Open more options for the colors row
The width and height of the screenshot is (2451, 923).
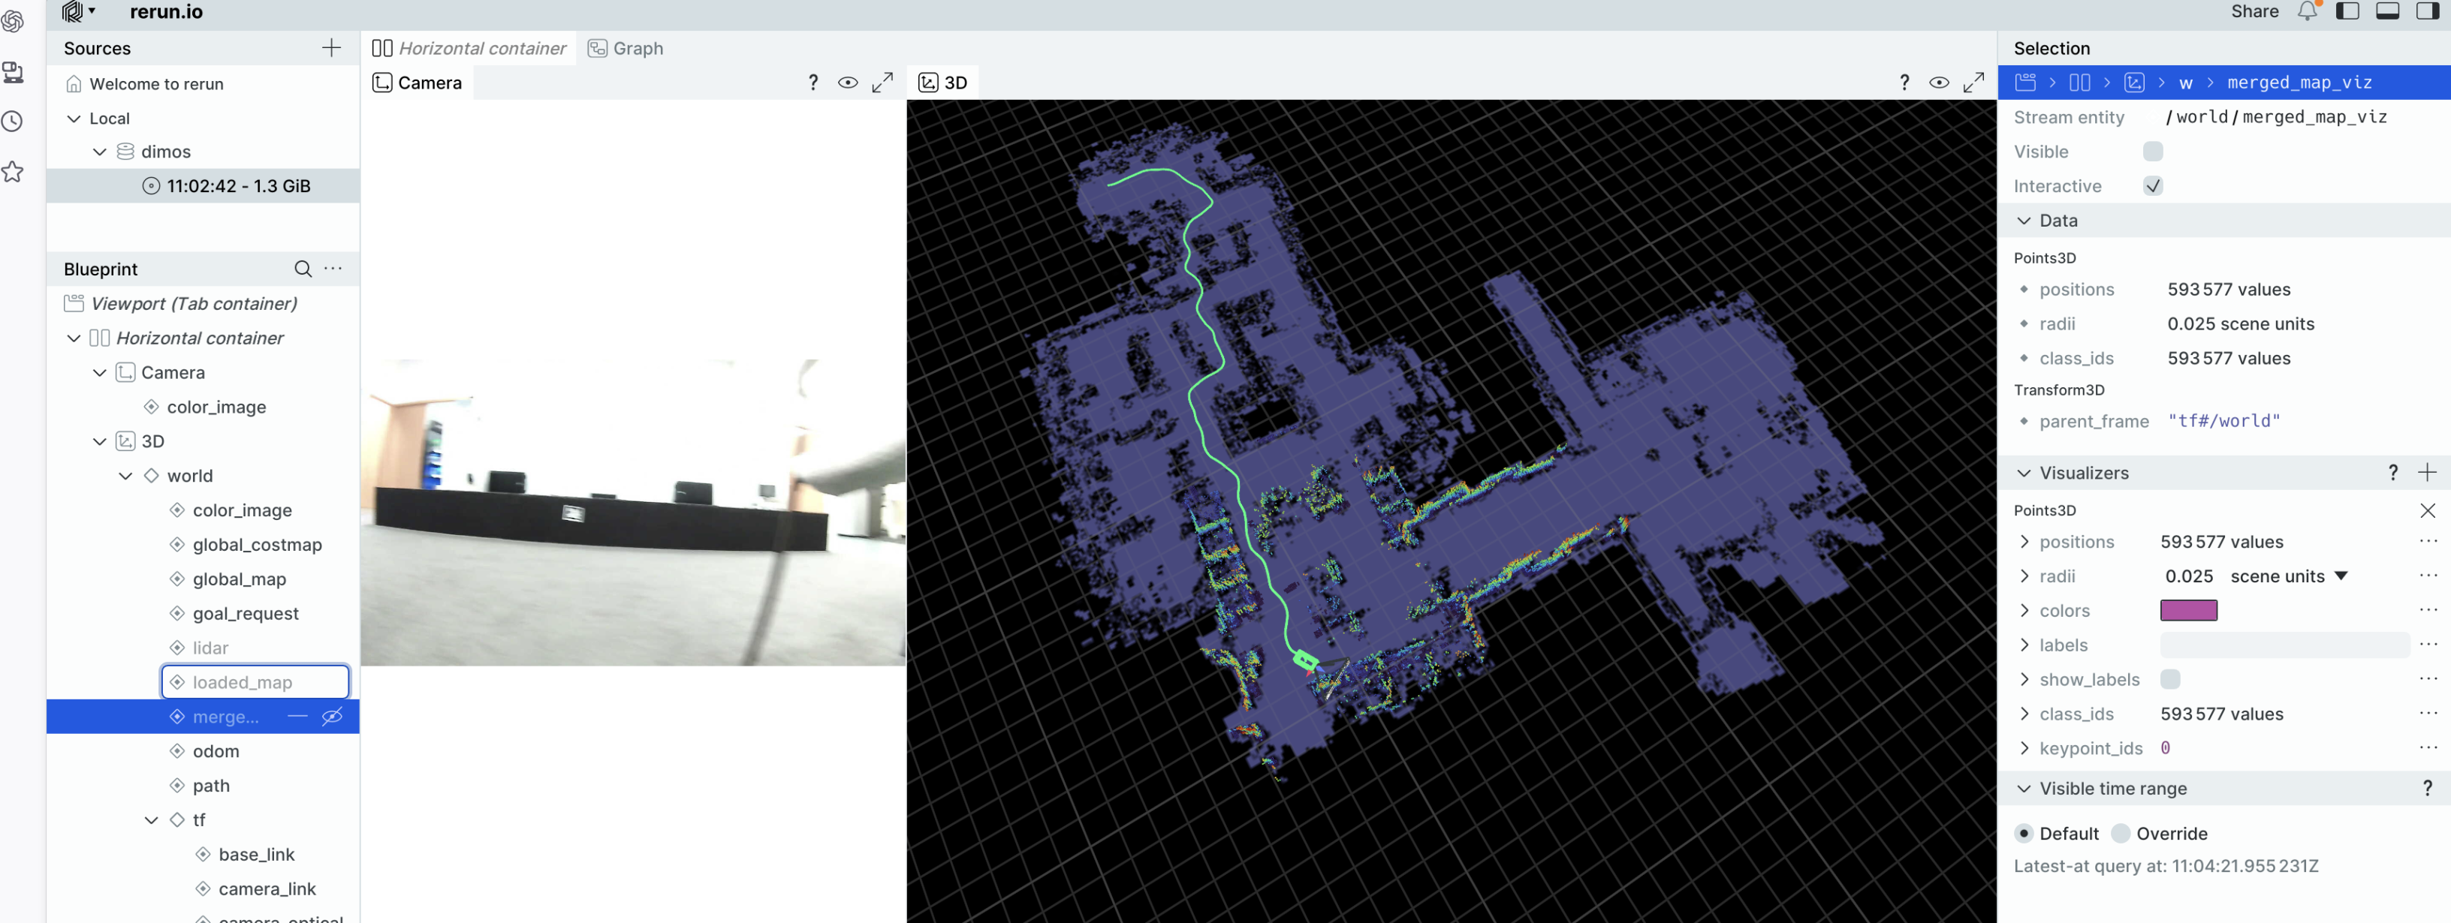(2427, 610)
